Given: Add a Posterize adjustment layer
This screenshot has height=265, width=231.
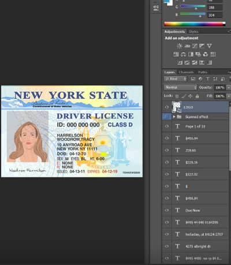Looking at the screenshot, I should [187, 62].
